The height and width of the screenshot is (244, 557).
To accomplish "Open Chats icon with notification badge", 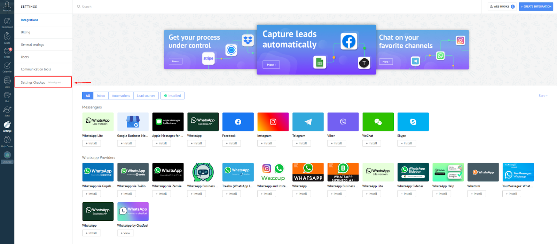I will click(7, 53).
